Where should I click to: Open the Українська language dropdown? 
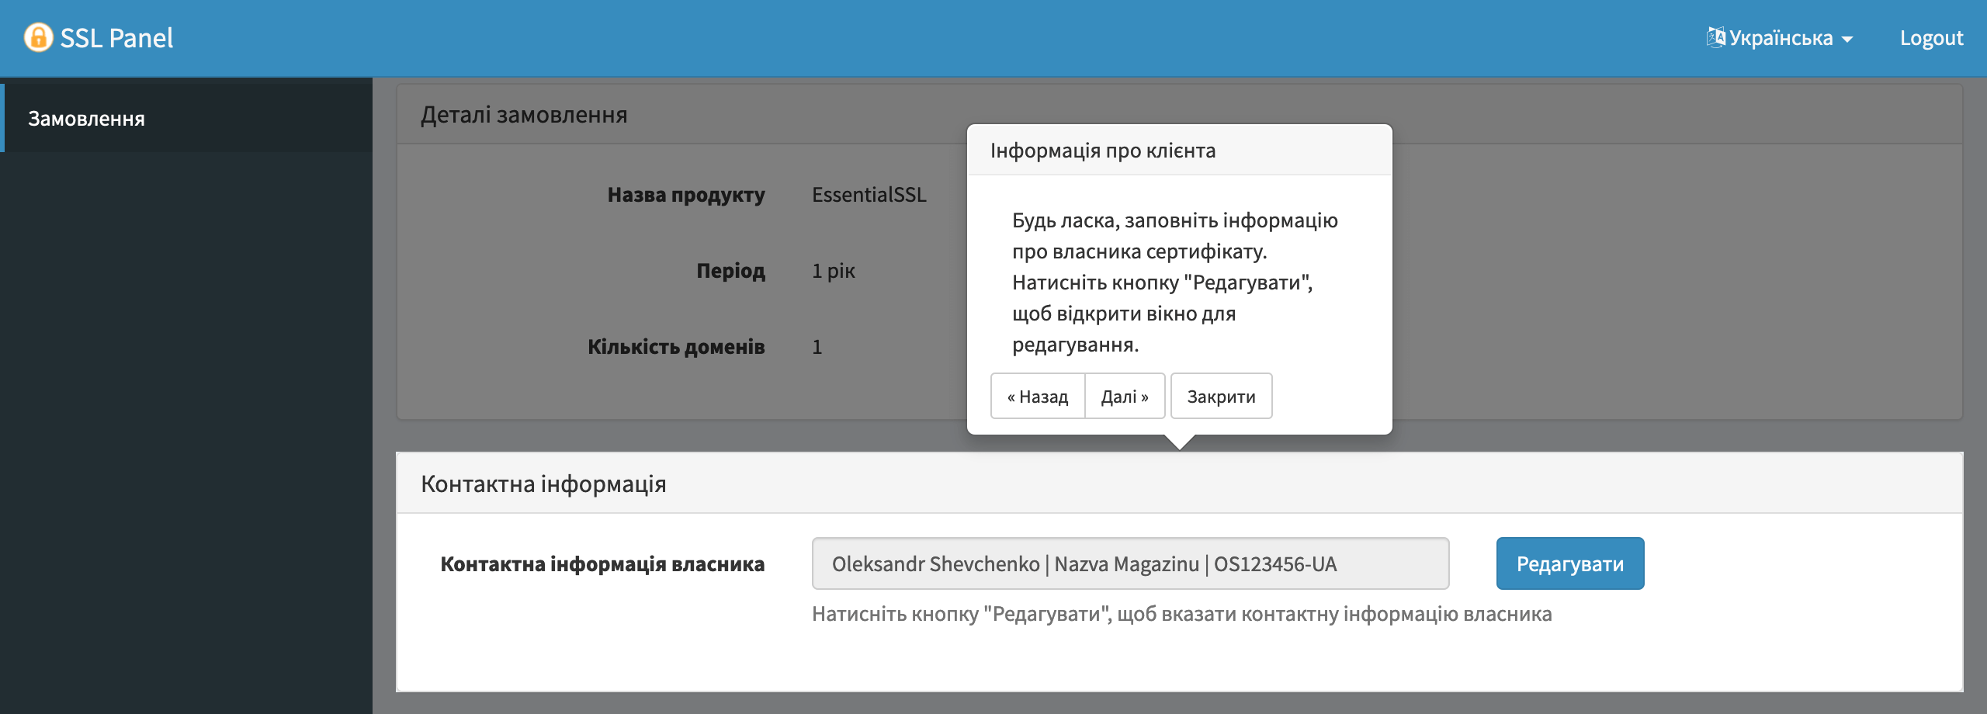1780,38
